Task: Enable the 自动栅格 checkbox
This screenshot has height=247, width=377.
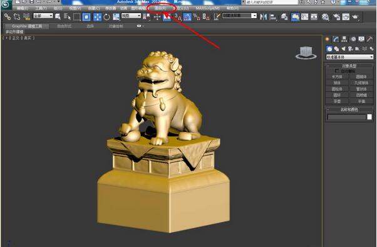Action: tap(337, 71)
